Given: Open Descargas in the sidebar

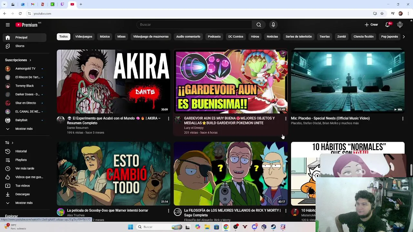Looking at the screenshot, I should coord(25,194).
